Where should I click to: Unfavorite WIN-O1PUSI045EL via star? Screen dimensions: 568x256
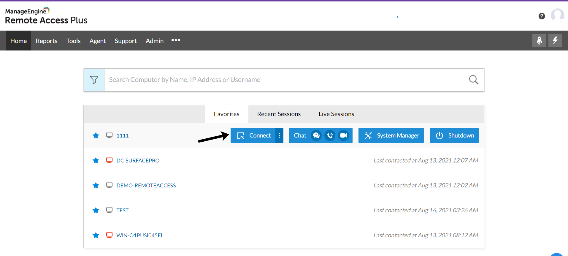tap(96, 236)
